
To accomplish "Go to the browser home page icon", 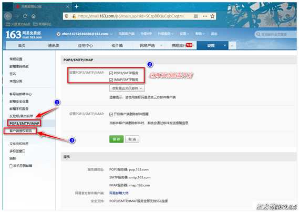I will (34, 16).
